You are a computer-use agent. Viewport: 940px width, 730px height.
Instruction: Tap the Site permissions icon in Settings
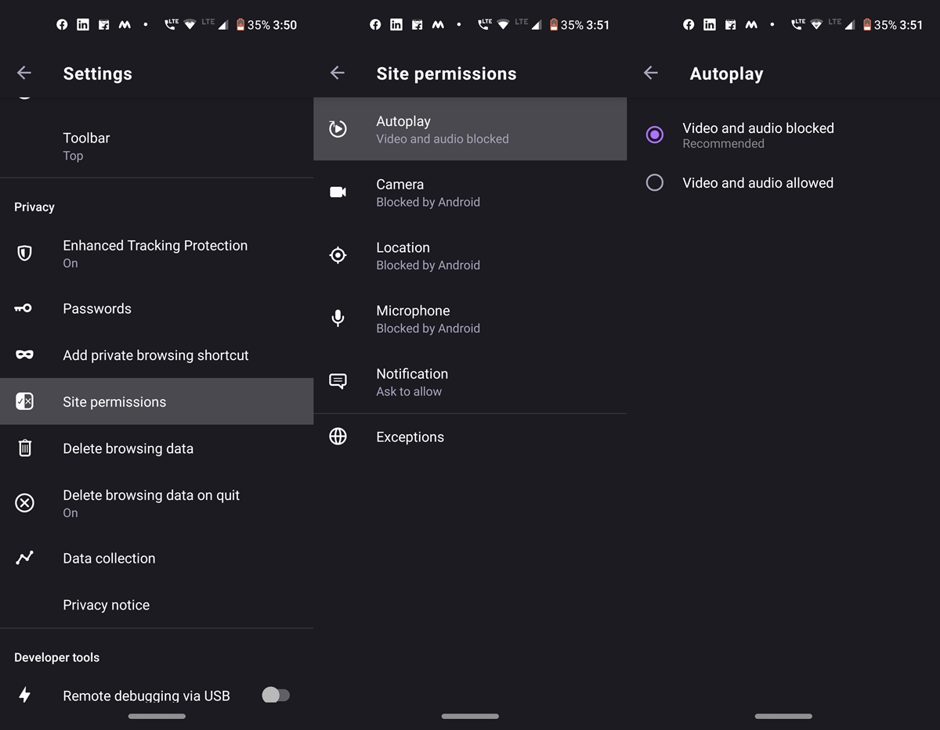click(x=24, y=401)
